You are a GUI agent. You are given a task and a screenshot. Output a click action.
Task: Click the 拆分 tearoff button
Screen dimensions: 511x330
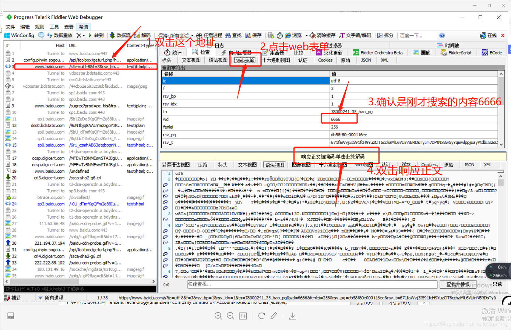point(385,35)
